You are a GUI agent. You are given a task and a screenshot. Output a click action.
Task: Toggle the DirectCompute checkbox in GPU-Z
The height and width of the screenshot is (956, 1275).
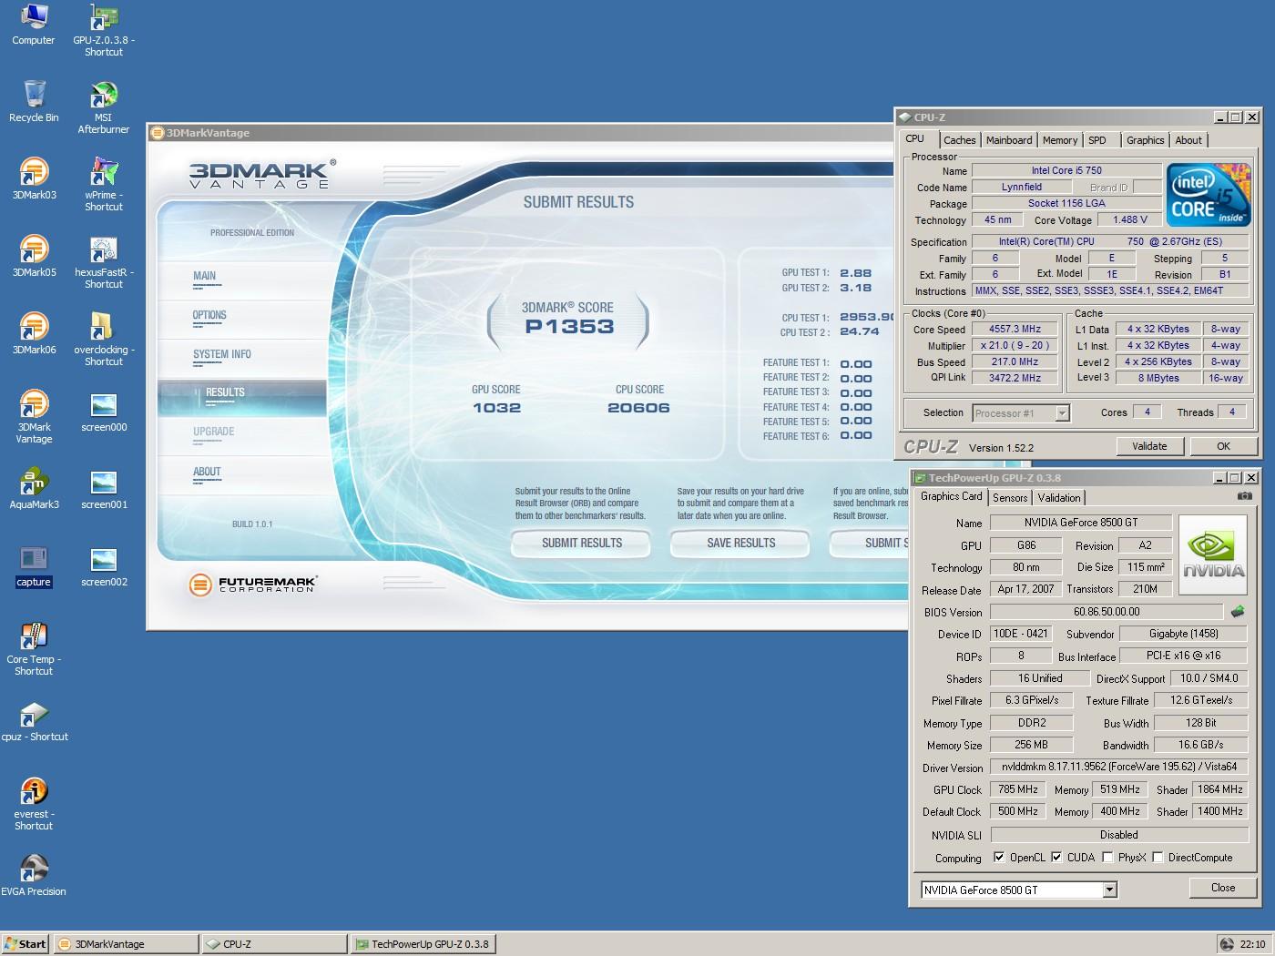(1158, 857)
